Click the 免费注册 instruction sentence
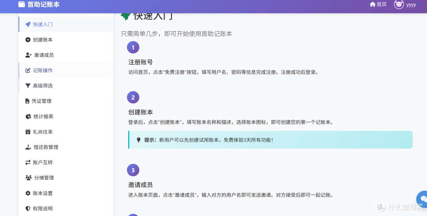 click(x=223, y=72)
